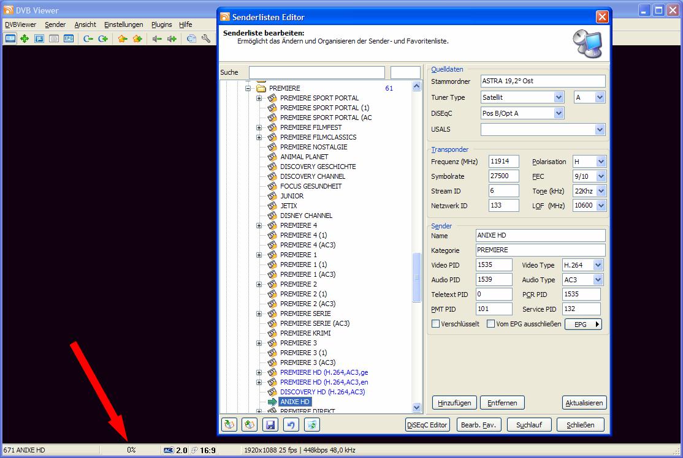Open the Video Type H.264 dropdown
This screenshot has width=683, height=458.
click(598, 265)
